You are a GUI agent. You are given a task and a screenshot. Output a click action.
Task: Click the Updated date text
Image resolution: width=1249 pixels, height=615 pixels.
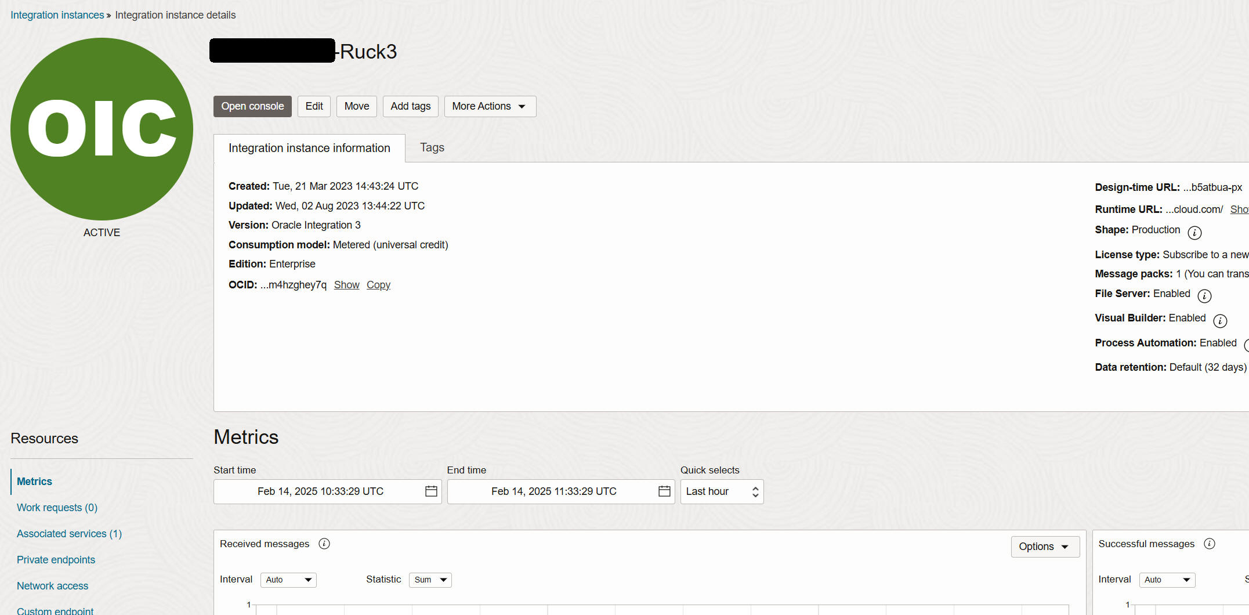(327, 206)
